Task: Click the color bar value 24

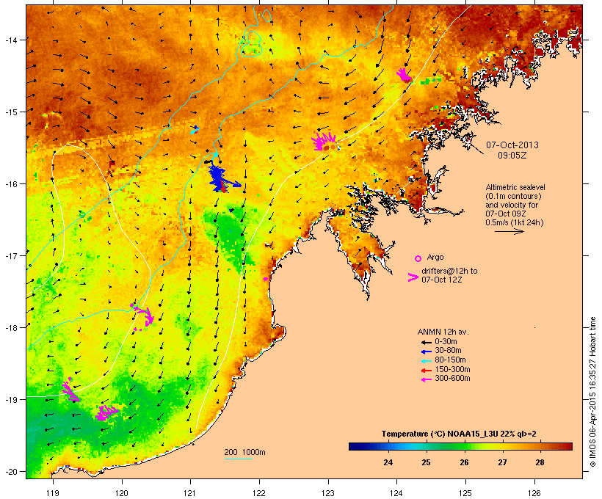Action: [388, 462]
